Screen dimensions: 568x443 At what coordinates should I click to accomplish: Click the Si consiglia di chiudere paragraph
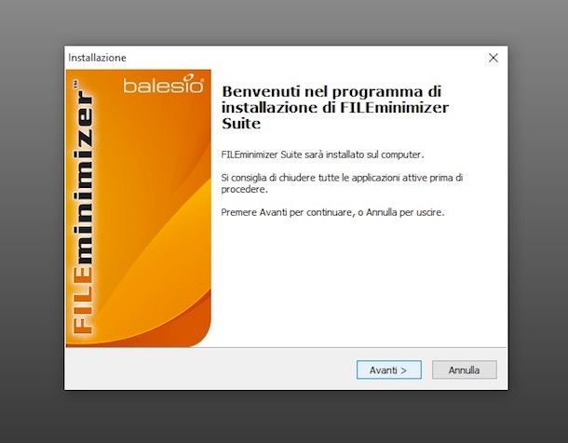(x=342, y=183)
